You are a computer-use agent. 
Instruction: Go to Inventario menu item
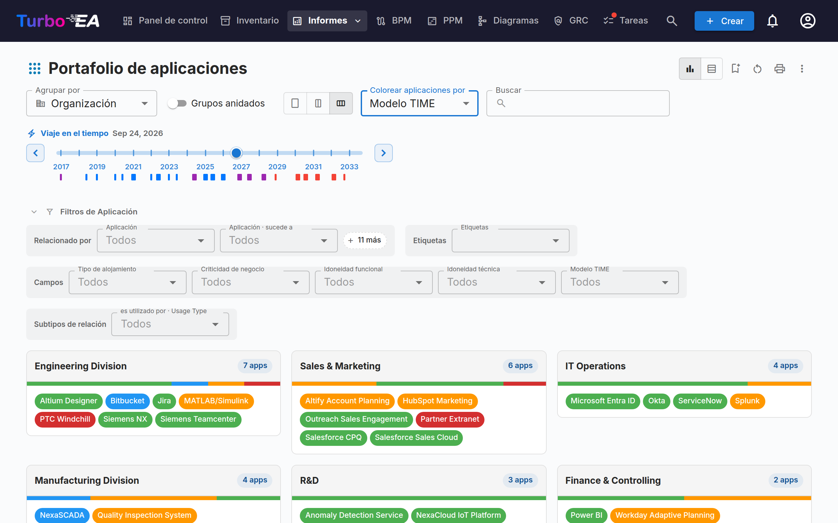pyautogui.click(x=250, y=21)
